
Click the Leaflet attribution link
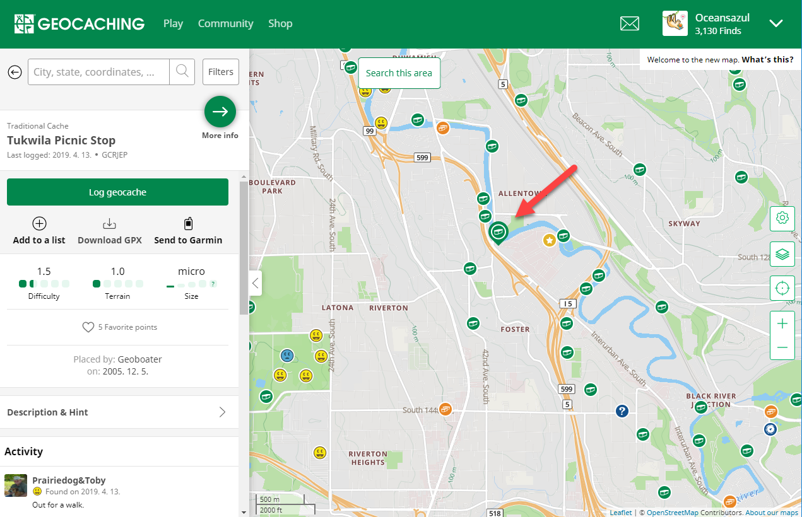620,513
